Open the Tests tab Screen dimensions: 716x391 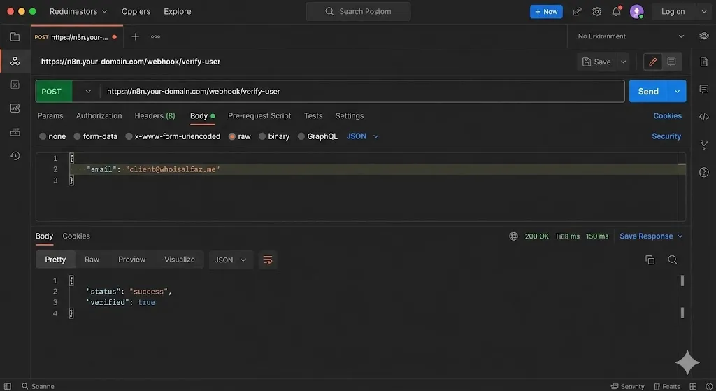point(313,116)
